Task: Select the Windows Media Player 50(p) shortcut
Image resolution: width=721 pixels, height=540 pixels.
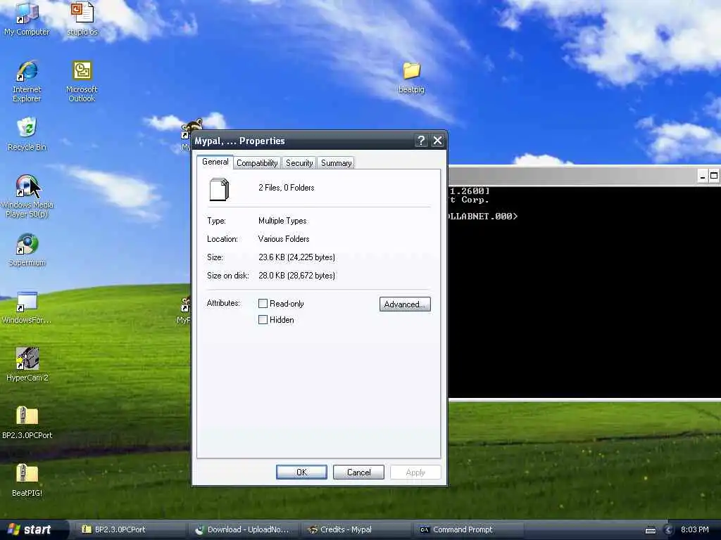Action: pyautogui.click(x=27, y=195)
